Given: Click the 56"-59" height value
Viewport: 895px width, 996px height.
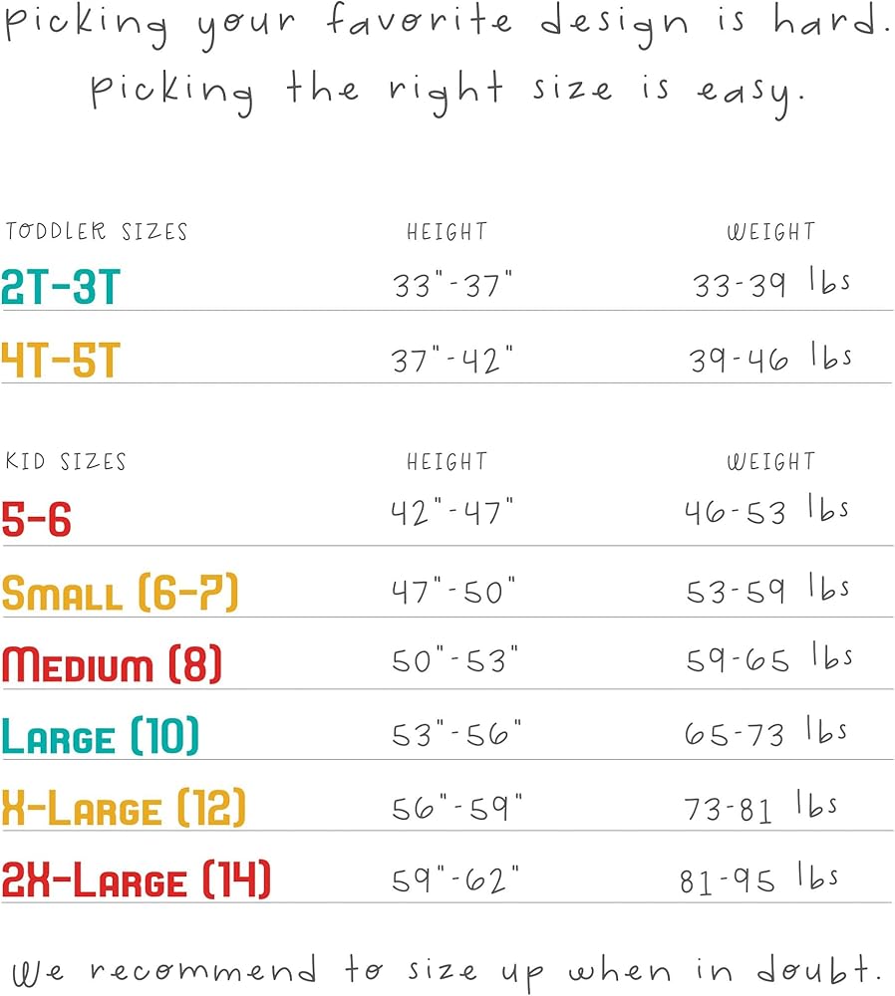Looking at the screenshot, I should 457,808.
